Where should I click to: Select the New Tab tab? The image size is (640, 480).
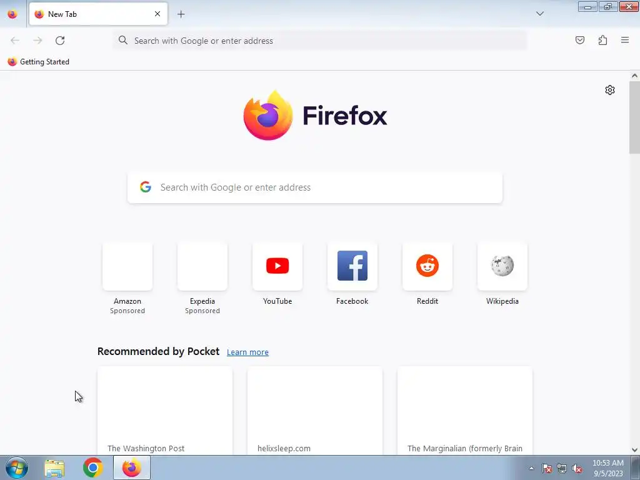click(98, 14)
